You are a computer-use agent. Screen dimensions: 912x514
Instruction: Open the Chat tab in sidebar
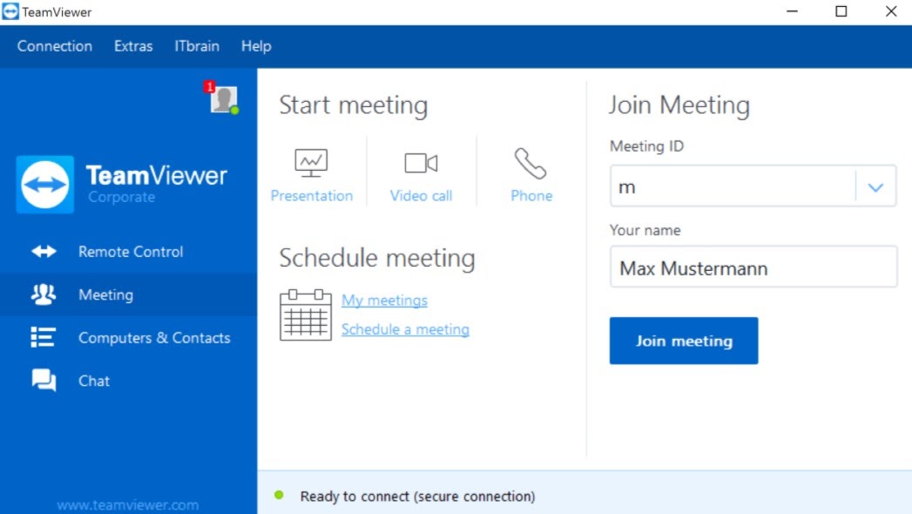[x=129, y=380]
